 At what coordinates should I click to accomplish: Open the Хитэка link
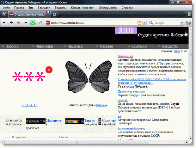pyautogui.click(x=101, y=105)
